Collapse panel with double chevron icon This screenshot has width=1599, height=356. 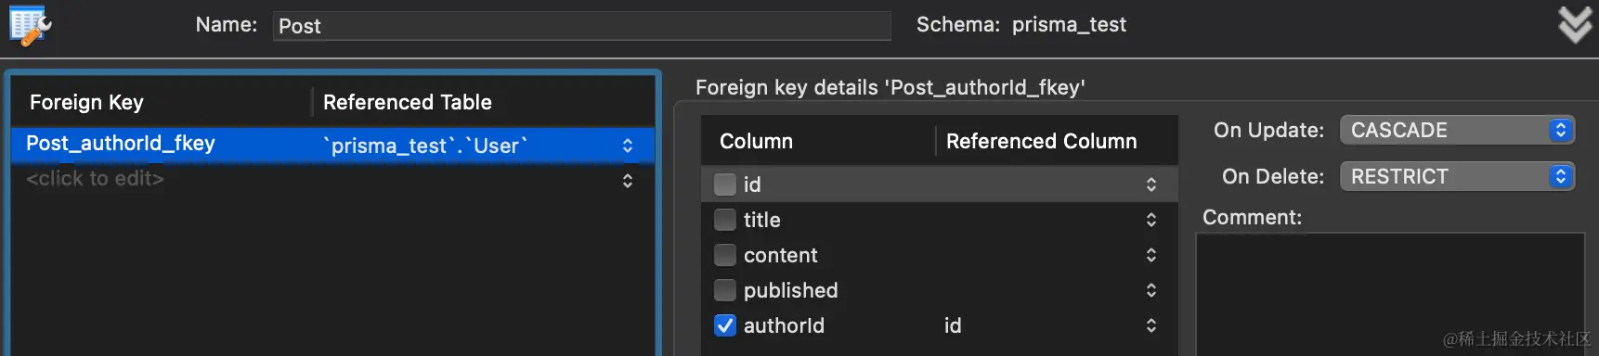click(1575, 25)
